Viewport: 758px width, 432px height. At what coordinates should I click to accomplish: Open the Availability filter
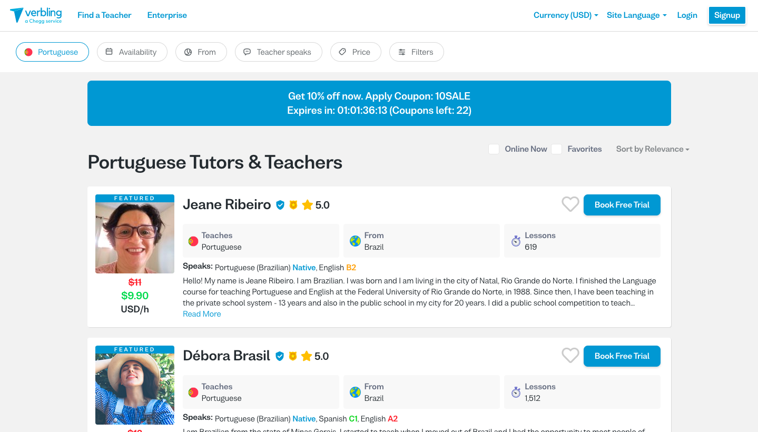(132, 52)
